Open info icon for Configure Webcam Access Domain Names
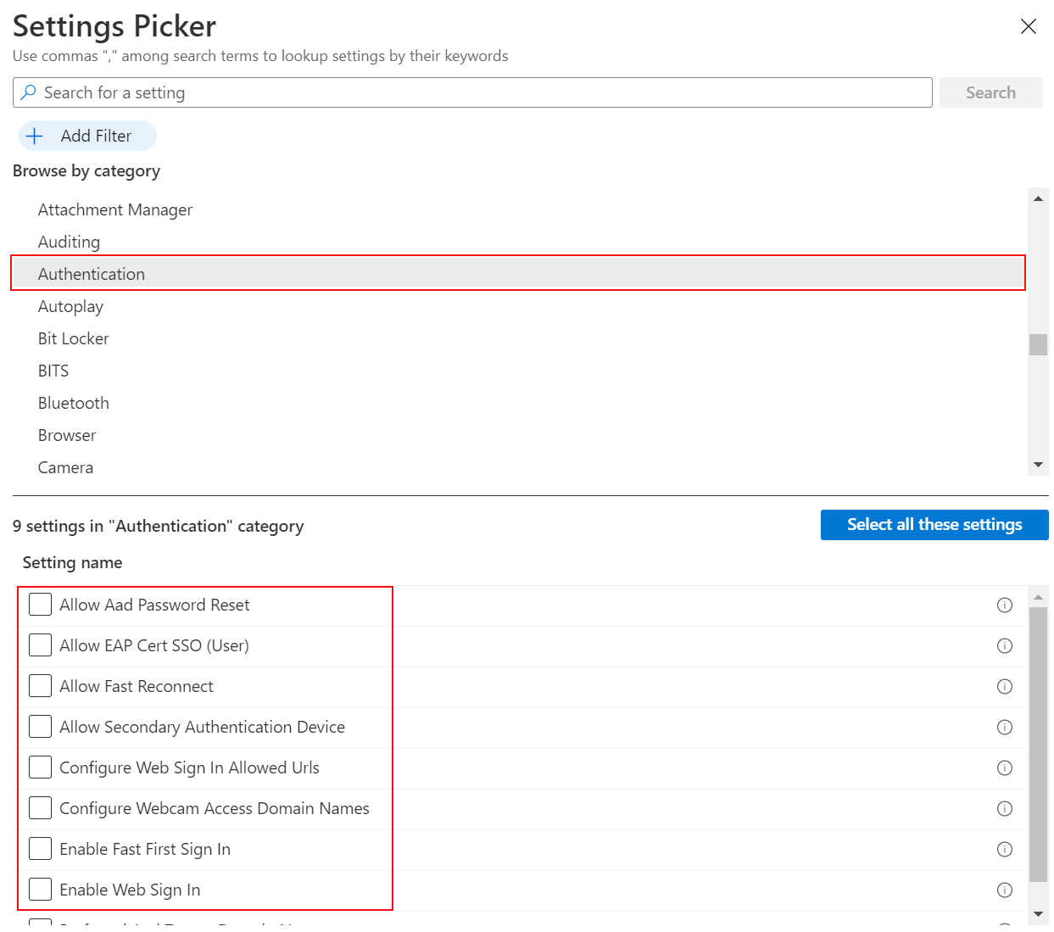Image resolution: width=1054 pixels, height=932 pixels. pyautogui.click(x=1005, y=808)
